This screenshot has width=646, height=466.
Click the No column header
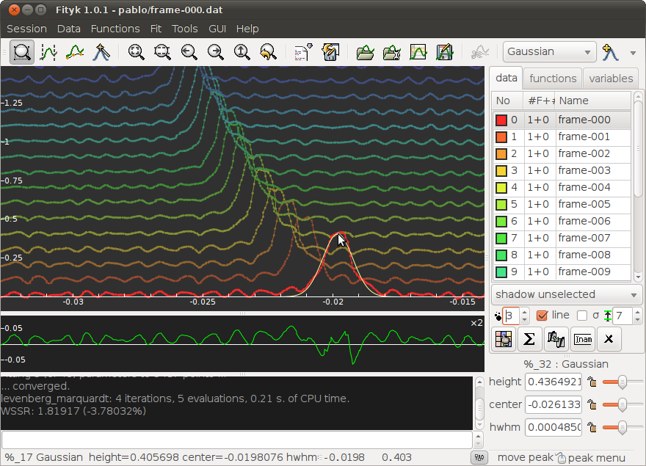[507, 101]
